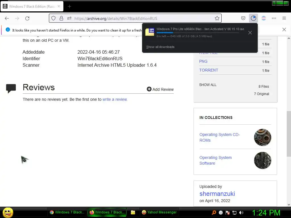291x218 pixels.
Task: Open the smiley Start button
Action: click(x=8, y=212)
